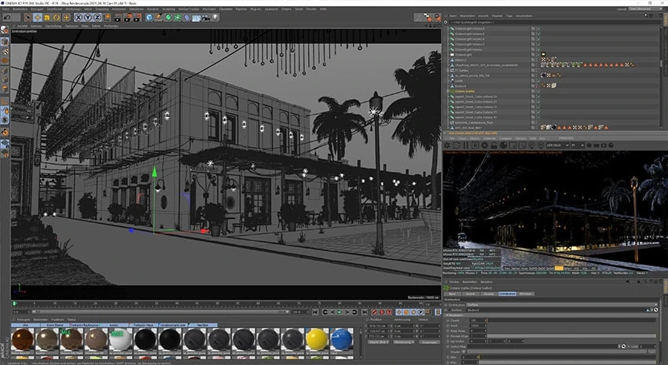Open the HDR sRGB dropdown in Live Viewer

(558, 145)
